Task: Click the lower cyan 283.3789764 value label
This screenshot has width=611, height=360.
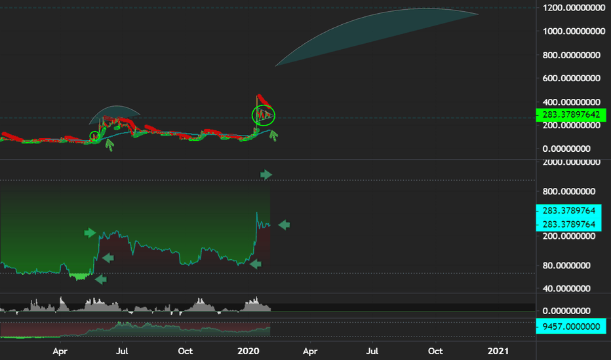Action: click(568, 225)
